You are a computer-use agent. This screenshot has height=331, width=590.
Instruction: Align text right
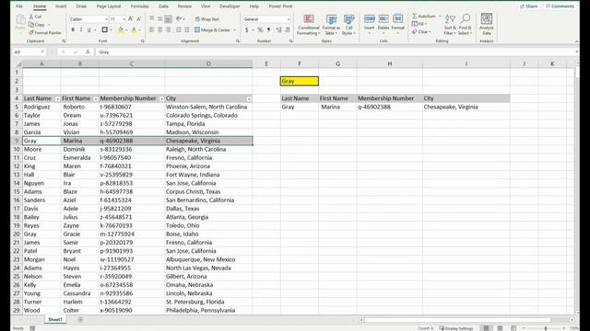tap(168, 29)
